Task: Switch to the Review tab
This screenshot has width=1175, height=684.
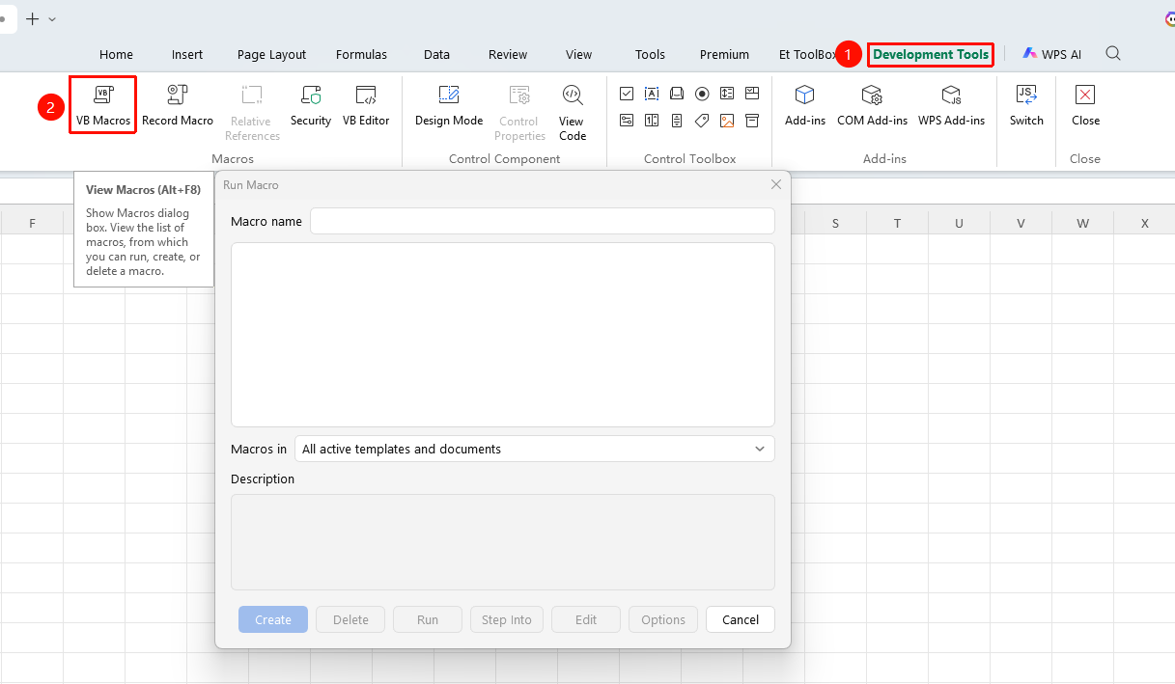Action: pyautogui.click(x=508, y=55)
